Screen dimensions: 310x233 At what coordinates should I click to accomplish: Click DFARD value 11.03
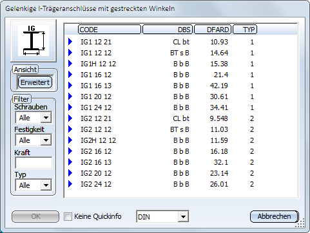click(x=219, y=129)
